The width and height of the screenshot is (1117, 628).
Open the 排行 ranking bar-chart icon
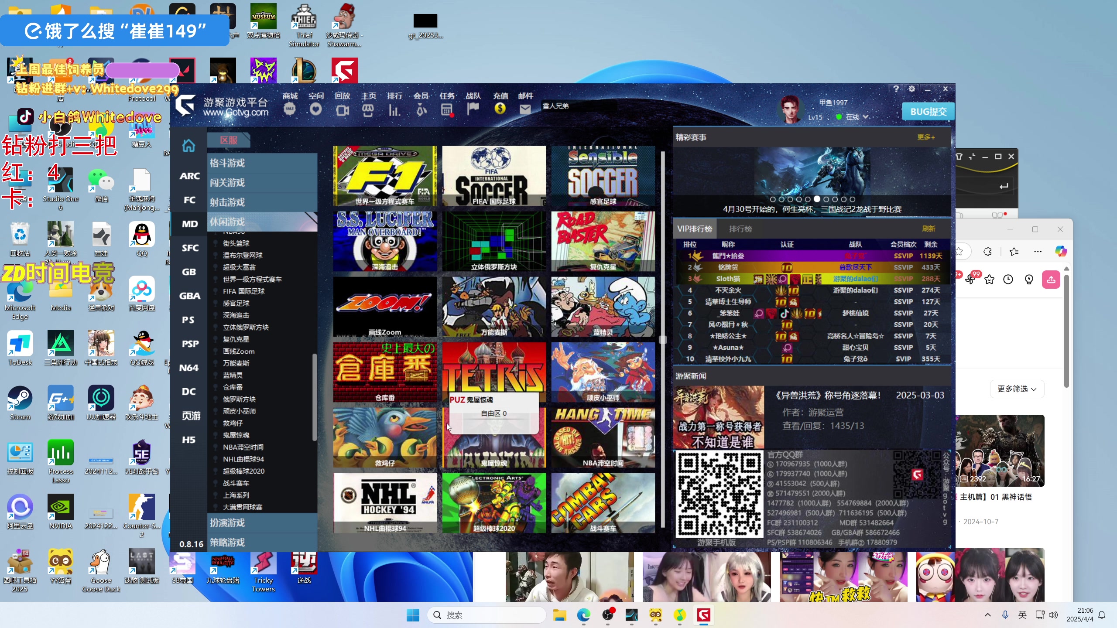pos(394,109)
